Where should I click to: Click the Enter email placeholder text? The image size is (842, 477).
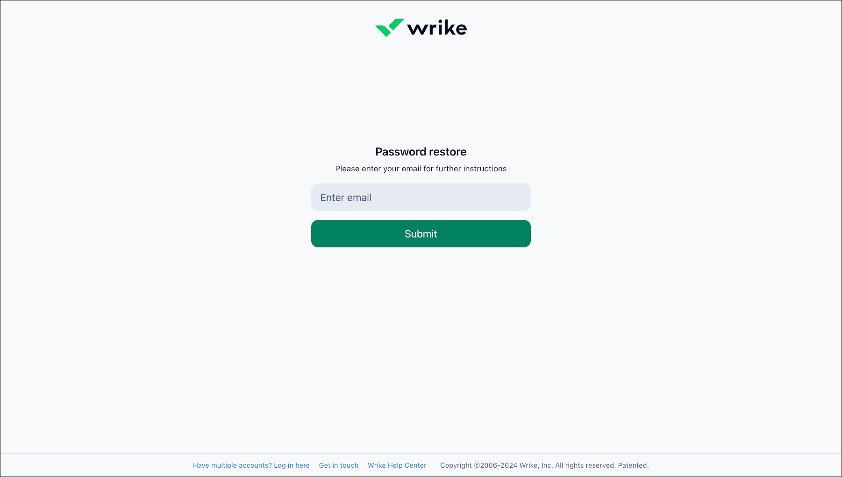point(346,197)
